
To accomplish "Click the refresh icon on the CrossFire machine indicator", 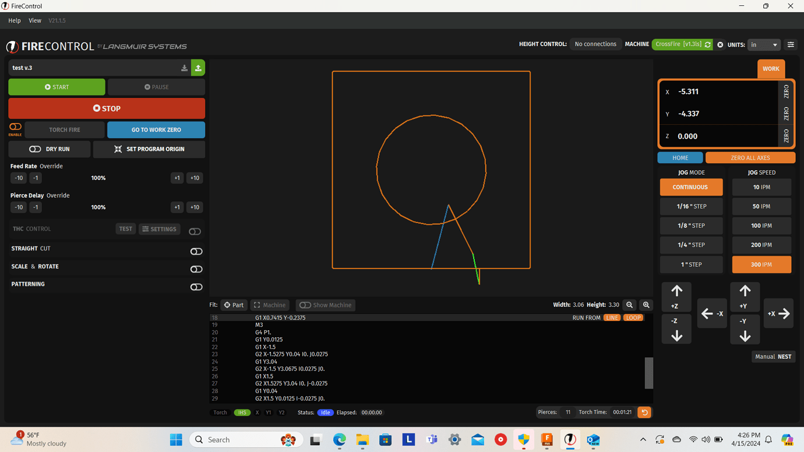I will tap(707, 44).
